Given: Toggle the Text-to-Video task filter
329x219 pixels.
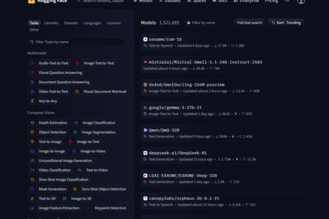Looking at the screenshot, I should 93,170.
